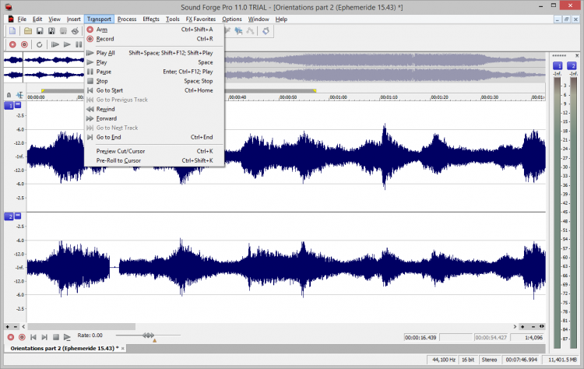Select Play All from Transport menu
The image size is (584, 369).
pyautogui.click(x=105, y=53)
